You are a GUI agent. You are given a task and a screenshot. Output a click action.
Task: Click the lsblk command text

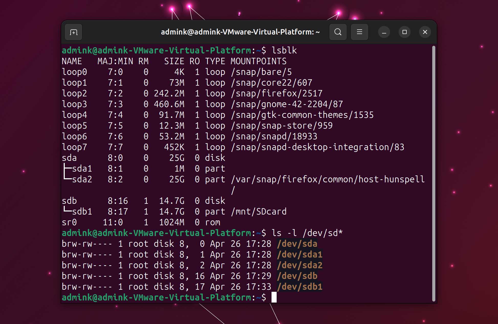tap(284, 50)
